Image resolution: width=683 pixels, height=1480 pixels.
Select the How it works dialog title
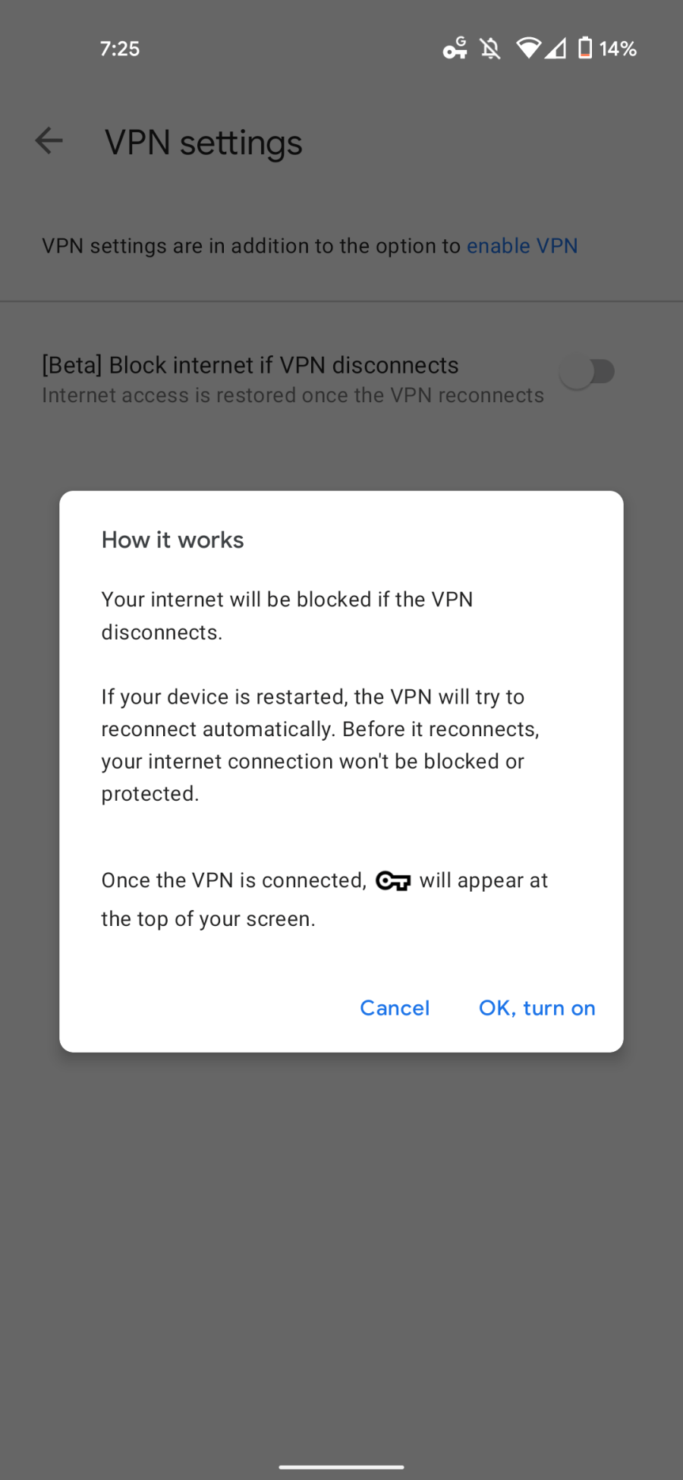tap(172, 540)
